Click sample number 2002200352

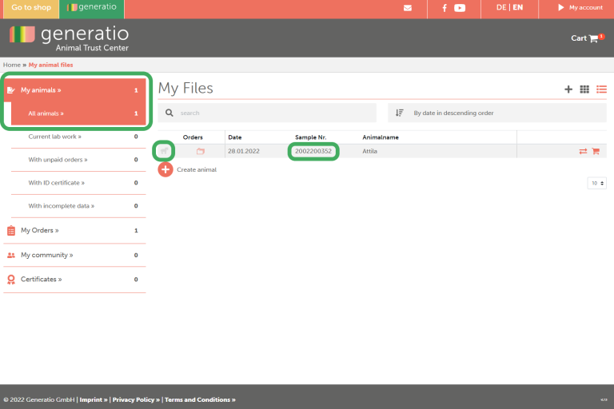[x=313, y=151]
